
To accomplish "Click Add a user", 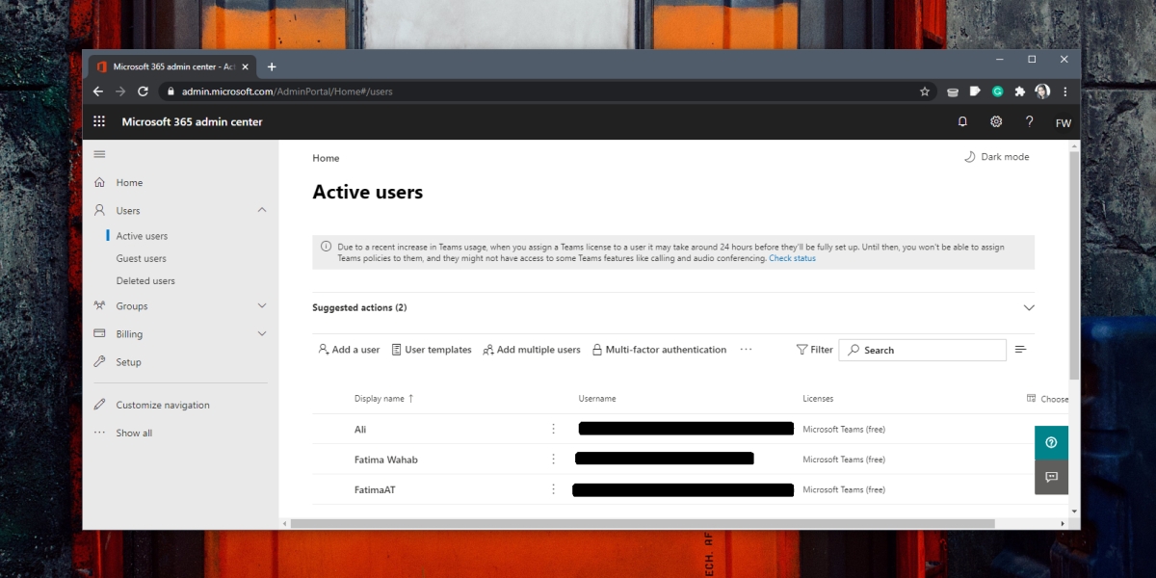I will 348,350.
